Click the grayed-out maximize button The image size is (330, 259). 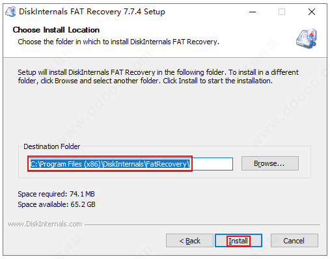[282, 12]
